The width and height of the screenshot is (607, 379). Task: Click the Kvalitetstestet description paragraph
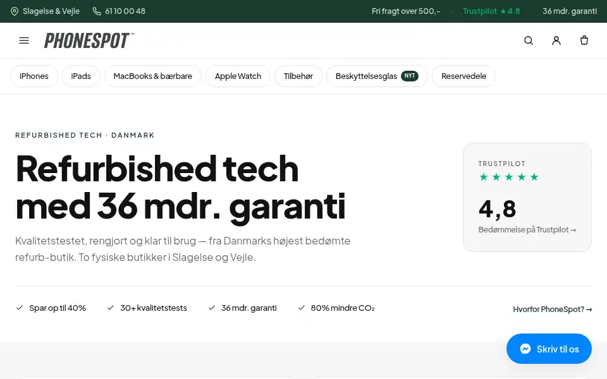click(x=183, y=249)
